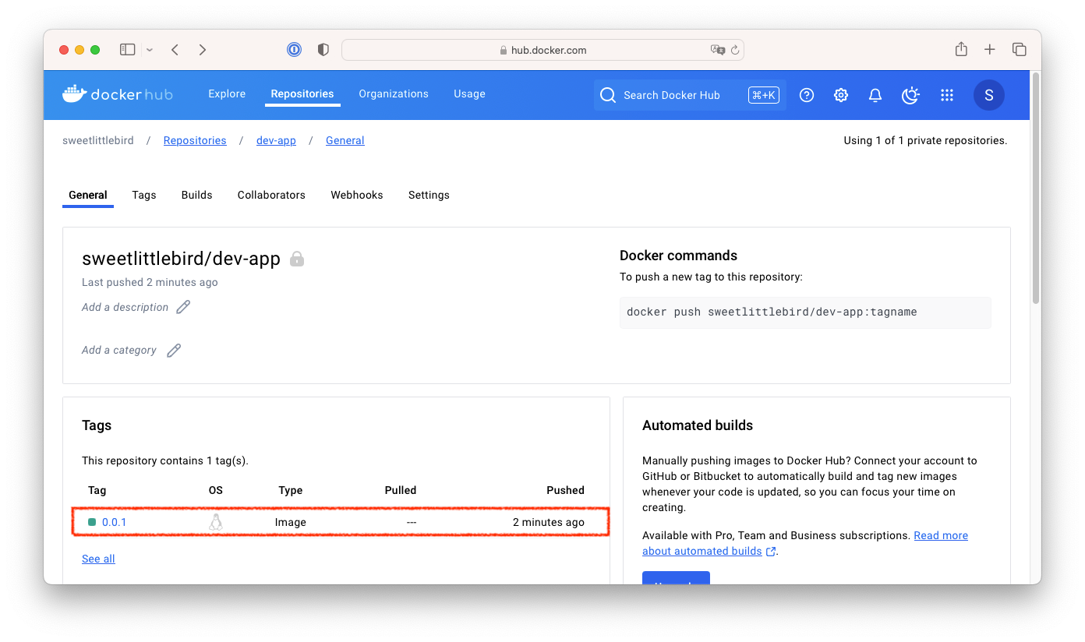Switch to the Collaborators tab
Viewport: 1085px width, 642px height.
(x=271, y=195)
